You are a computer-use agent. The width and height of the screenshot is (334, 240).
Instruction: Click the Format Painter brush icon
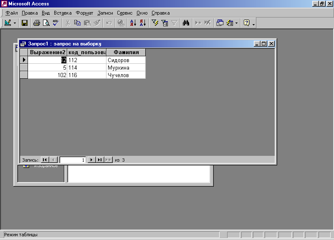pos(97,23)
